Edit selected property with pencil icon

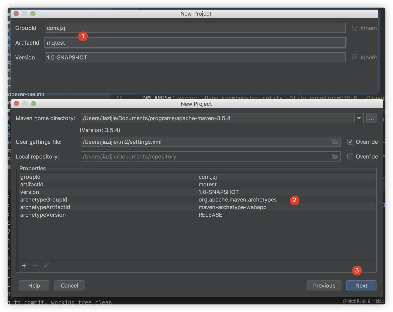click(x=46, y=266)
